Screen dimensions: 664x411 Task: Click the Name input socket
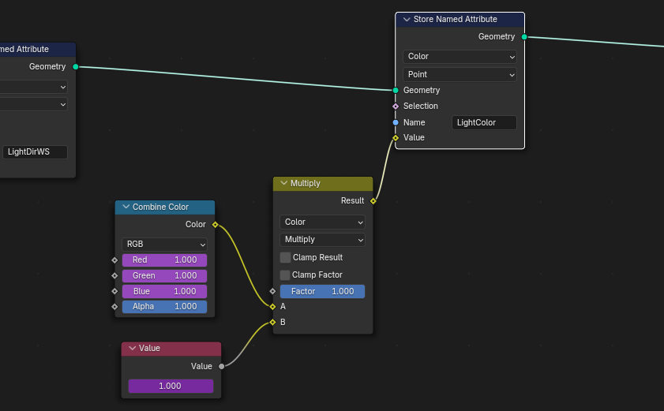click(x=396, y=122)
